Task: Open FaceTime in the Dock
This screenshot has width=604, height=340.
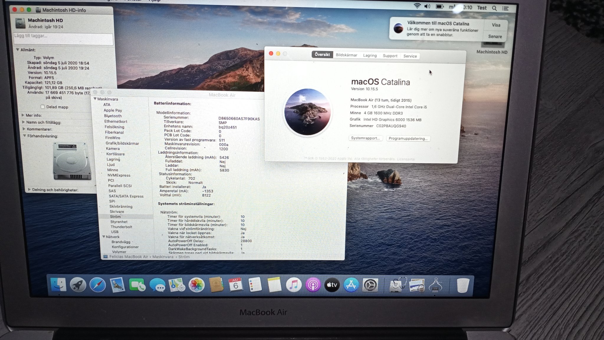Action: (x=137, y=285)
